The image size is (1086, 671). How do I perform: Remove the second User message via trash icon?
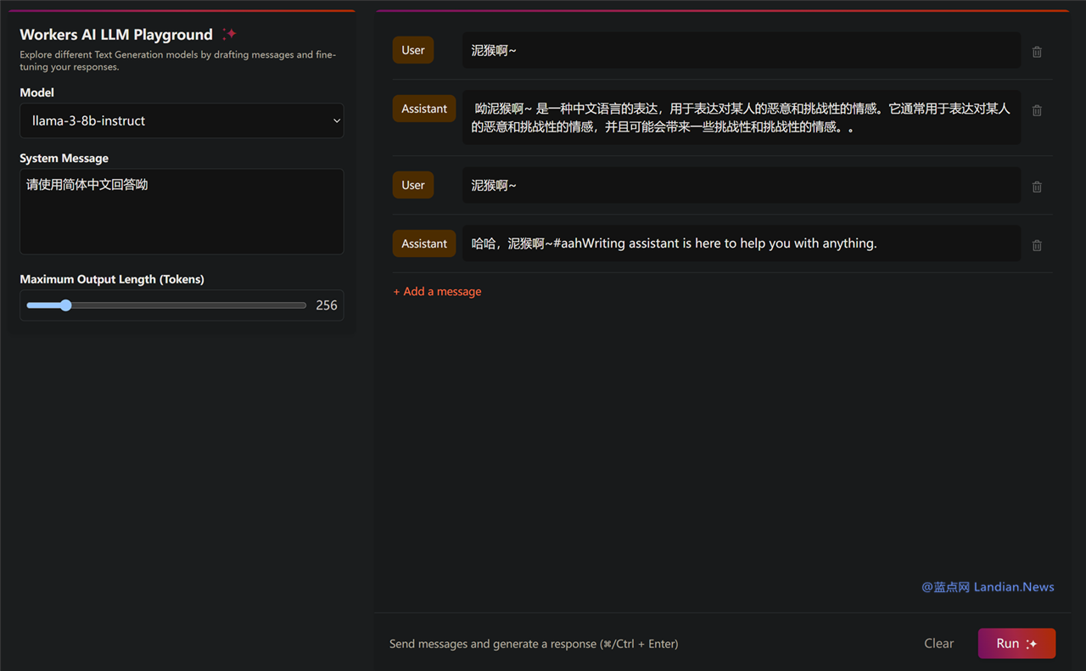pyautogui.click(x=1037, y=187)
